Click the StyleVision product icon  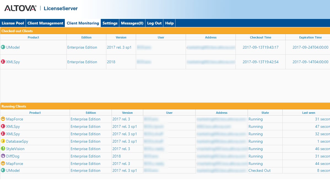tap(3, 148)
